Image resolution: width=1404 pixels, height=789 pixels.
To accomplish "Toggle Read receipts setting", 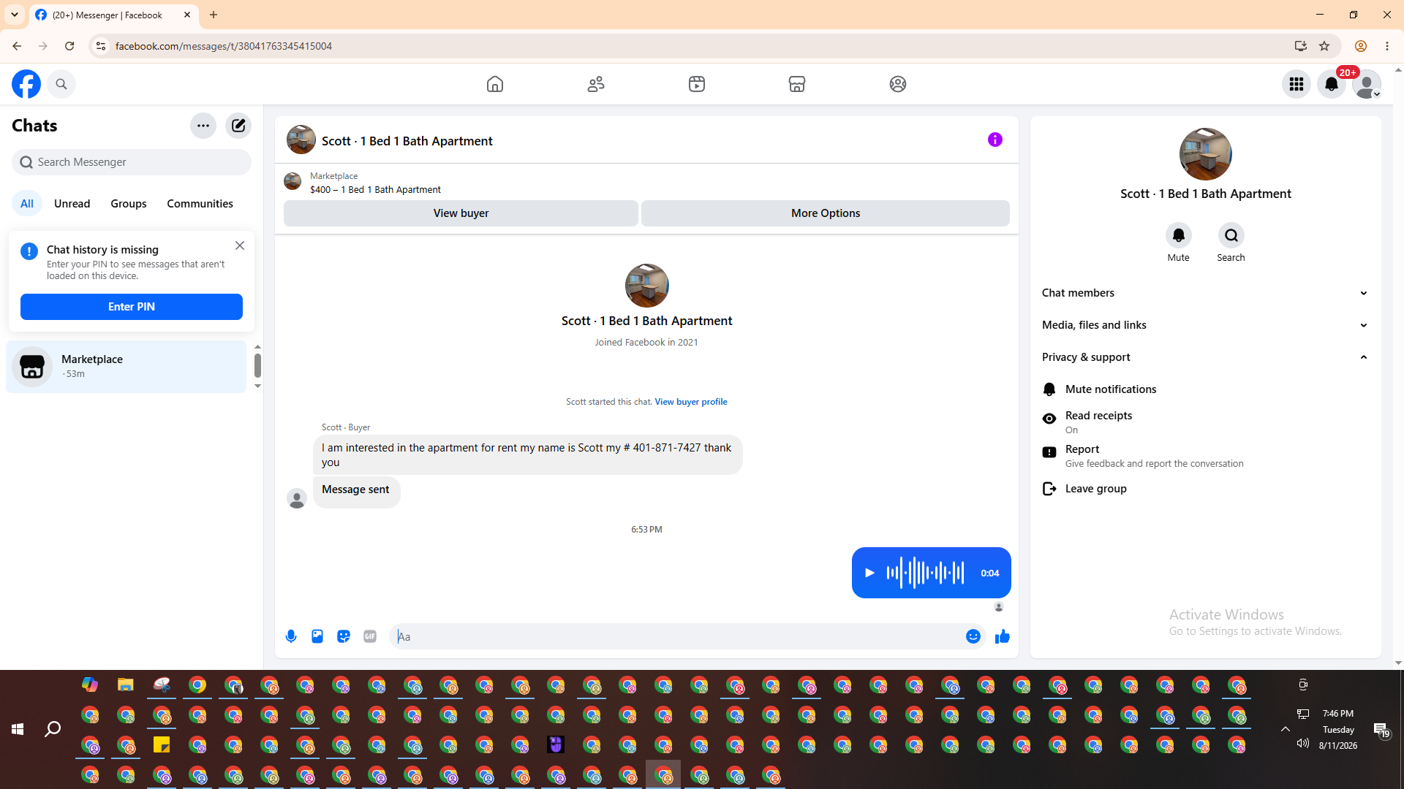I will 1206,422.
